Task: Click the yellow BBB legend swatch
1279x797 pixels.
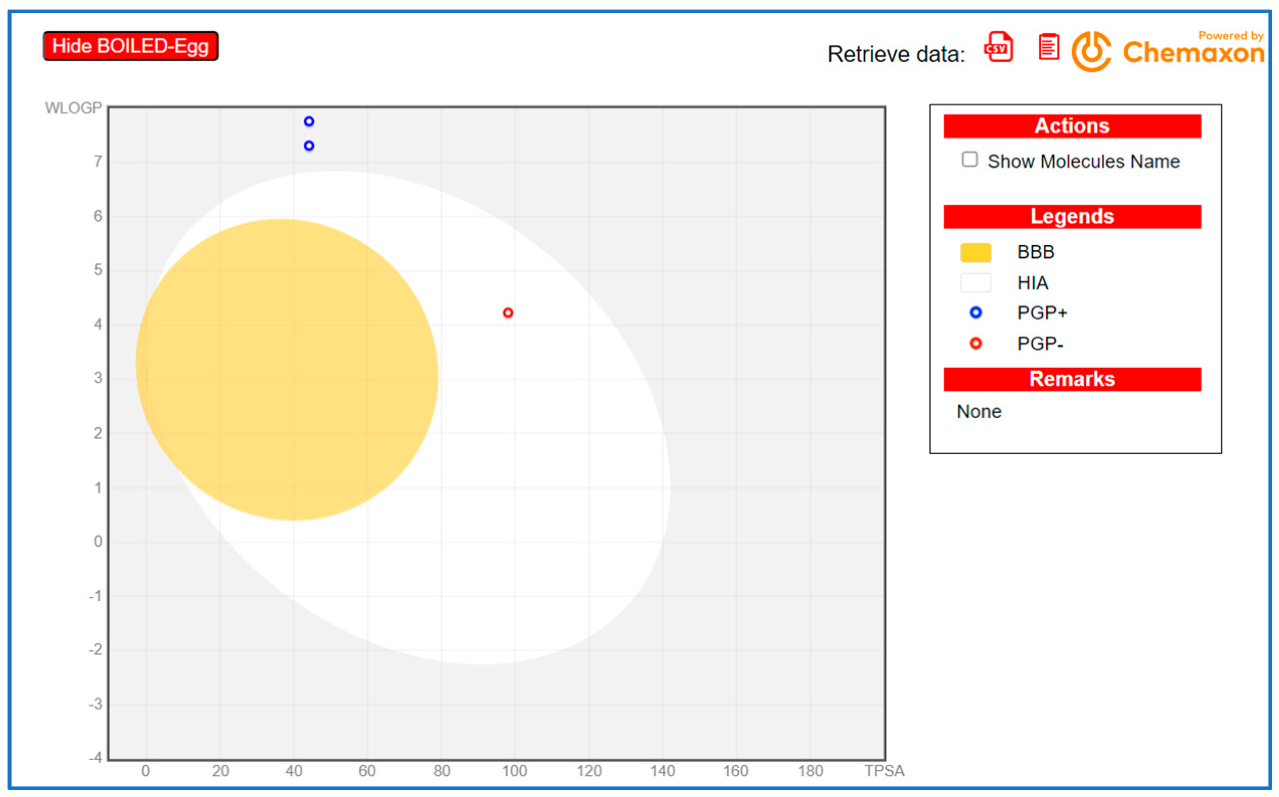Action: [x=976, y=253]
